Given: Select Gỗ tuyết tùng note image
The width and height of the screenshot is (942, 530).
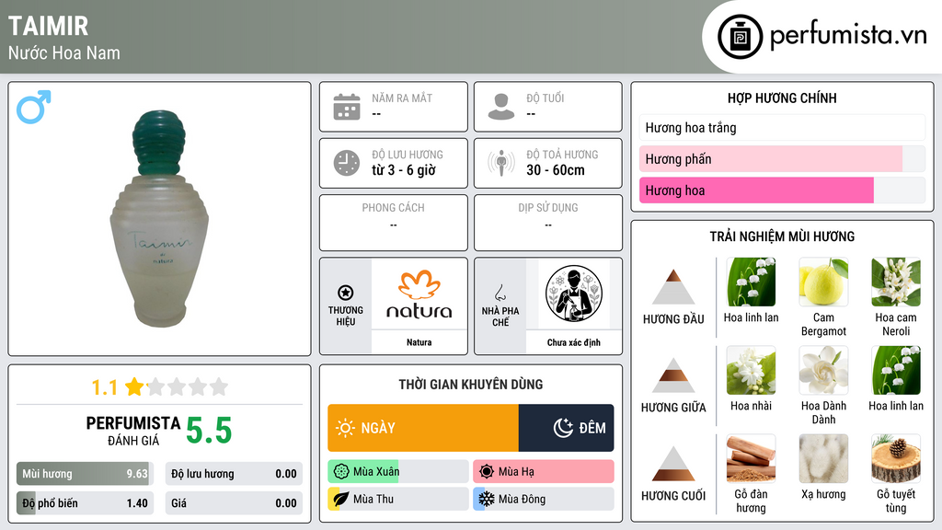Looking at the screenshot, I should (x=896, y=458).
